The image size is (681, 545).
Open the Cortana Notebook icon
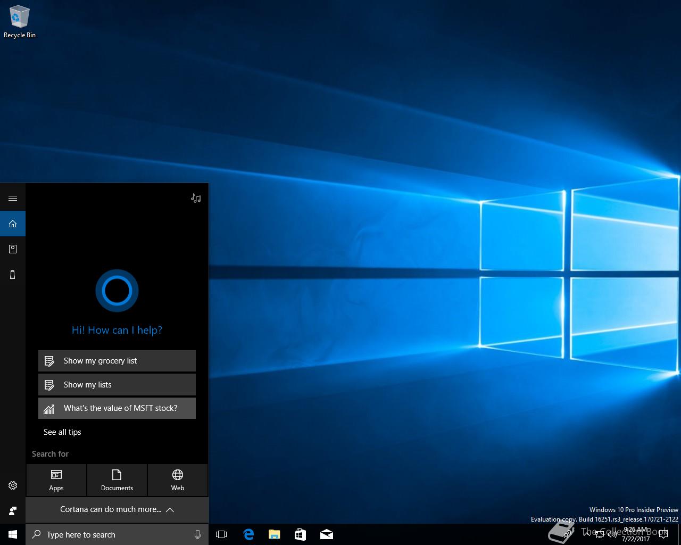13,249
